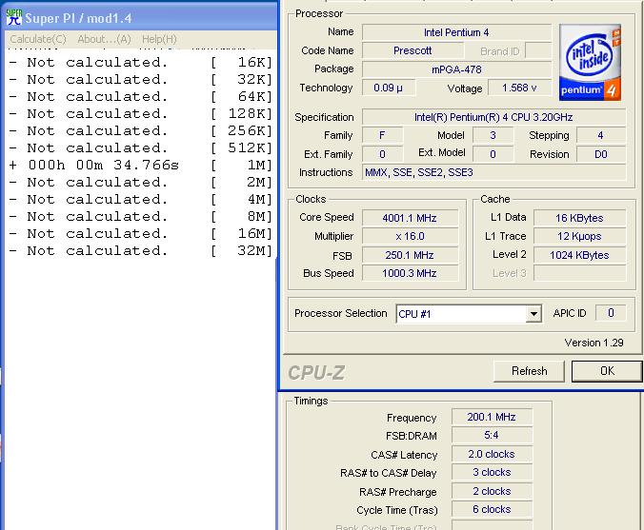Image resolution: width=644 pixels, height=530 pixels.
Task: Click the Intel Inside Pentium 4 logo
Action: coord(590,63)
